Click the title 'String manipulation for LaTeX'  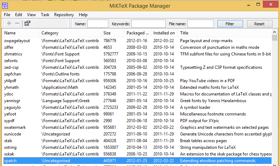208,147
